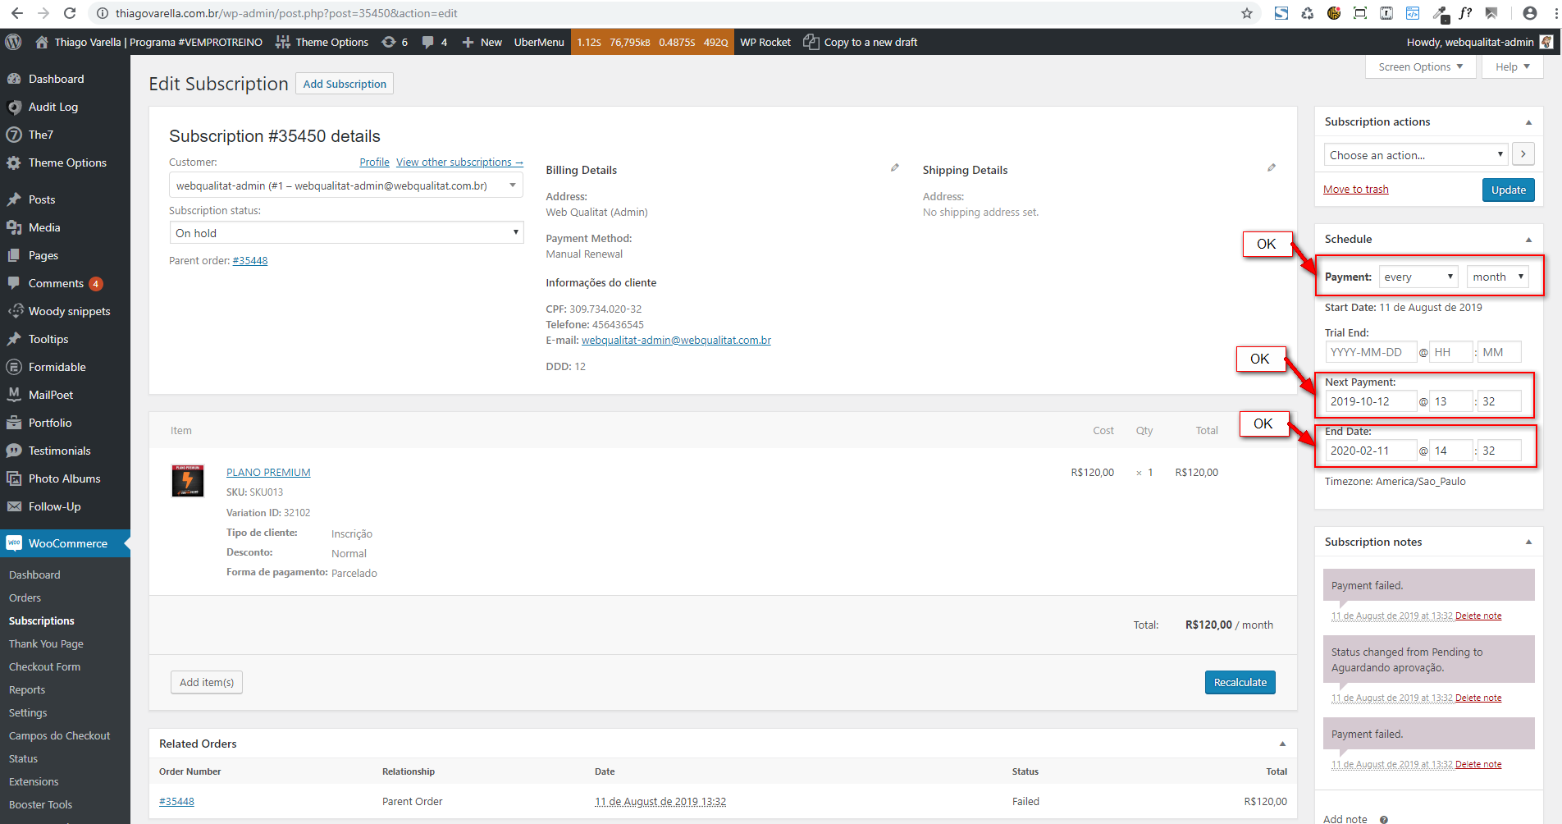This screenshot has width=1562, height=824.
Task: Click the Trial End date field
Action: click(x=1371, y=352)
